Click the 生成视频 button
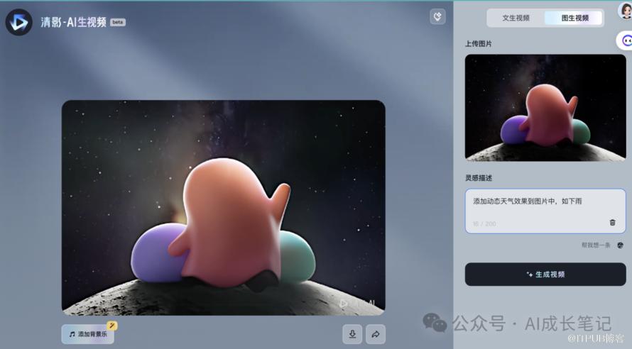This screenshot has height=349, width=632. click(x=545, y=275)
